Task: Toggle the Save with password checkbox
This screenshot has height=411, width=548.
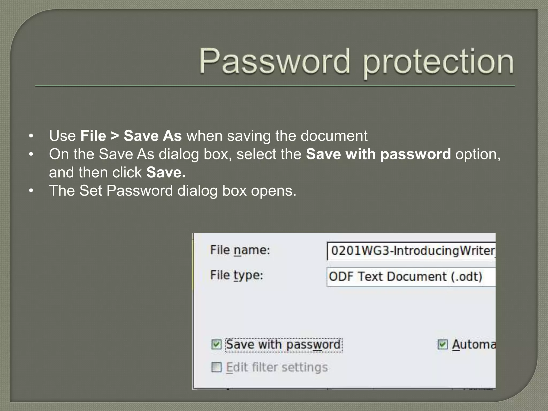Action: pos(216,344)
